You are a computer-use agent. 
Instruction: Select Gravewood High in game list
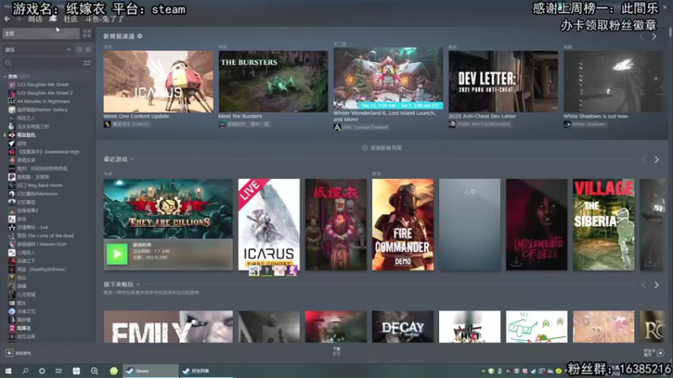click(48, 152)
